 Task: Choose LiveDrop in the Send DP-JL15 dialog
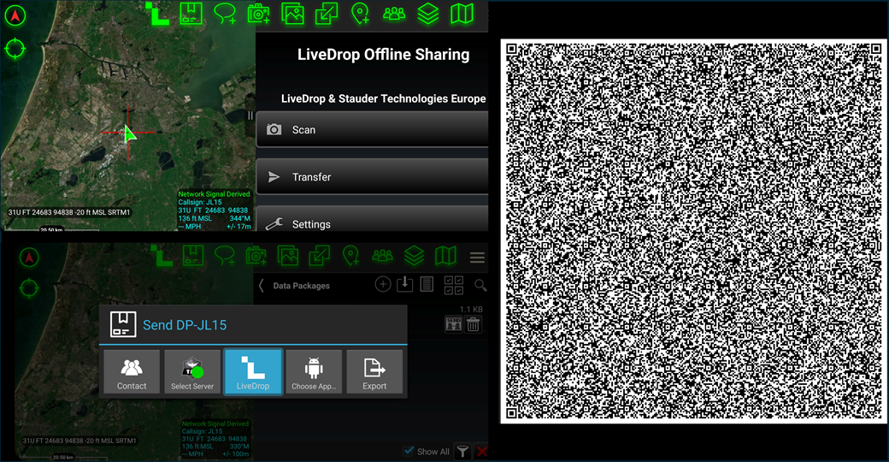pos(253,372)
